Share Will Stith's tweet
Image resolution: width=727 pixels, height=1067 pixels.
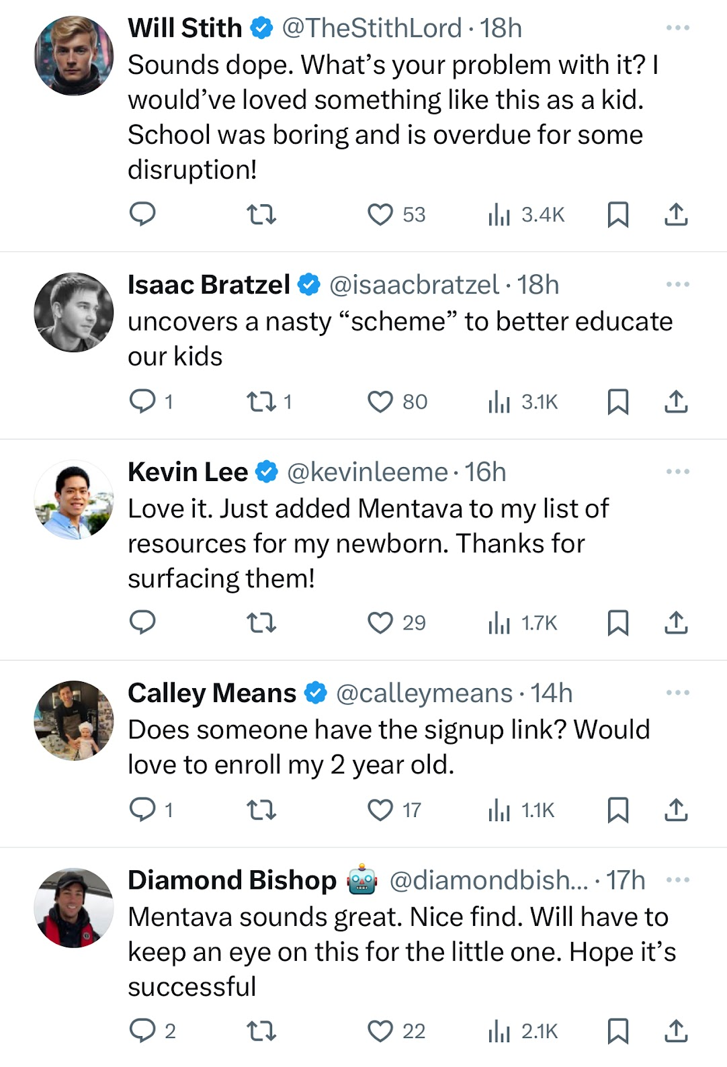pos(676,214)
